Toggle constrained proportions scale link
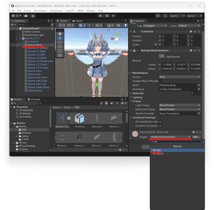 click(x=156, y=45)
